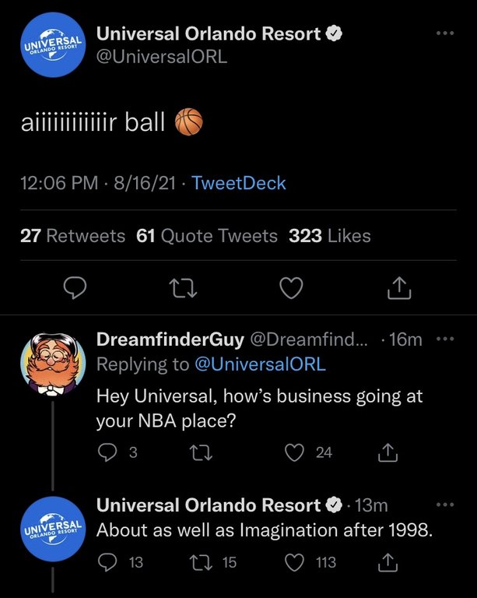Open more options on main tweet
This screenshot has height=598, width=477.
point(444,33)
